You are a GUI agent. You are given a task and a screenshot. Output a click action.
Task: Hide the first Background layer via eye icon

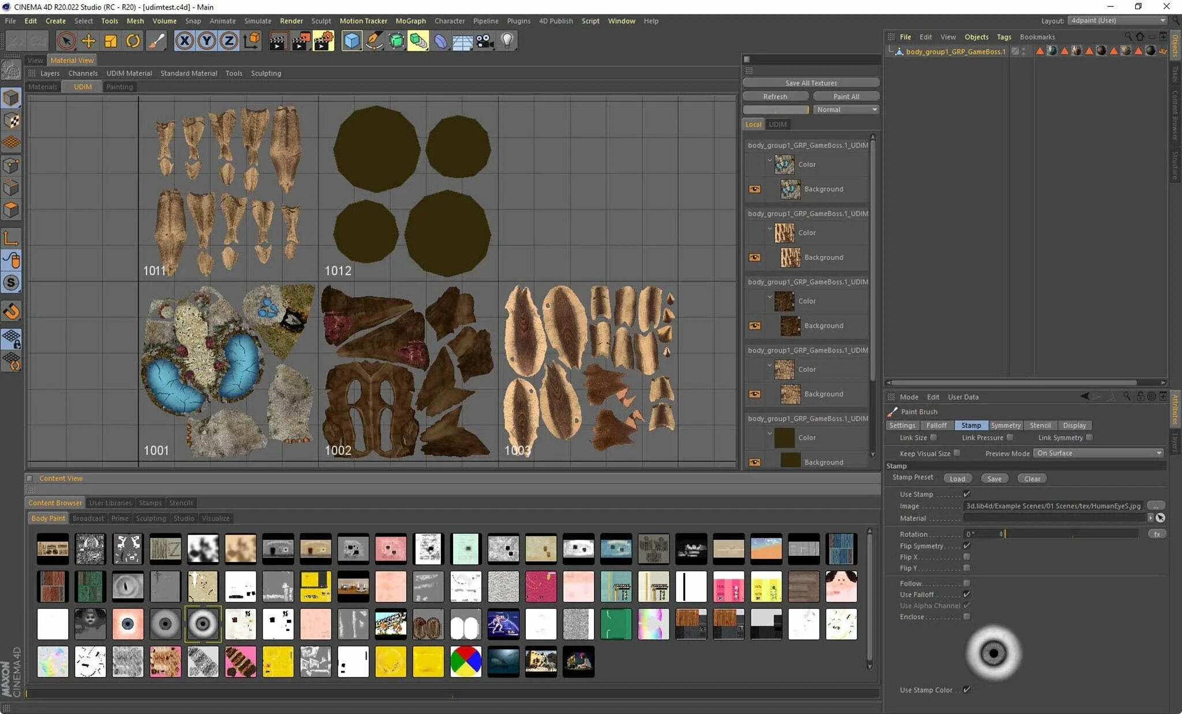754,189
